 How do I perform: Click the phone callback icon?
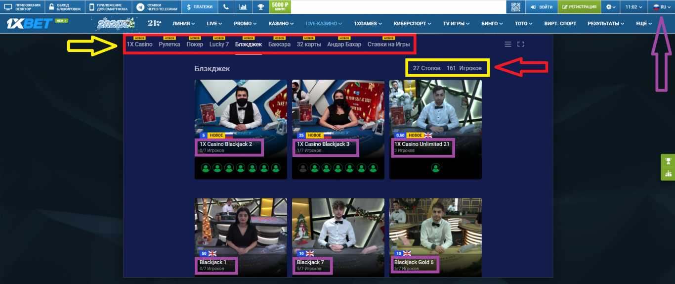pyautogui.click(x=226, y=7)
